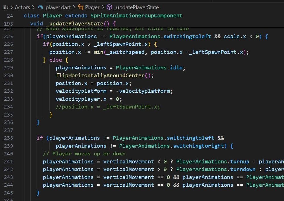The height and width of the screenshot is (201, 284).
Task: Click the 'else' keyword on line 228
Action: point(56,60)
